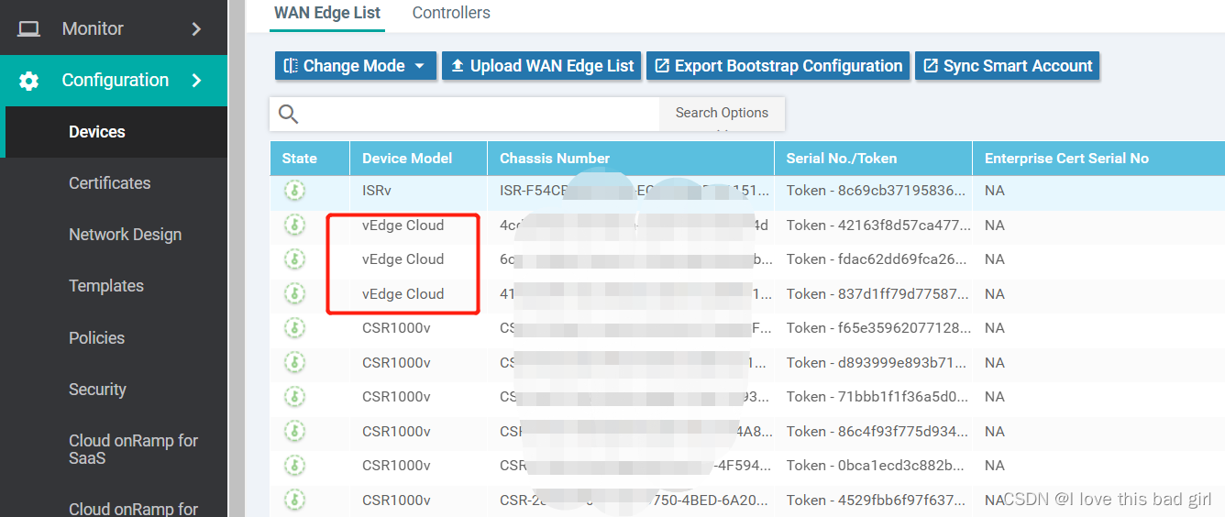Open Templates in sidebar
Screen dimensions: 1225x517
[106, 286]
